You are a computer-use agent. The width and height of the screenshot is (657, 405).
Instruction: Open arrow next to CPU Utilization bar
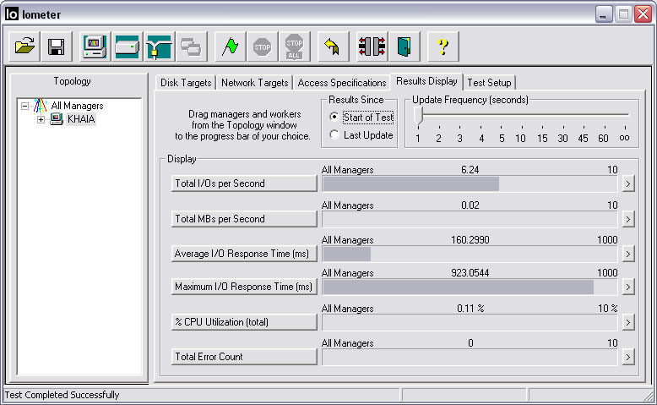627,322
